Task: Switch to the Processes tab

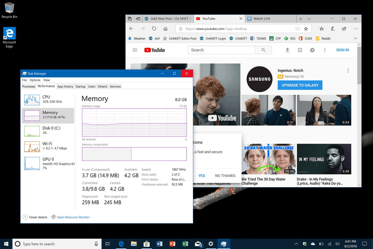Action: coord(28,87)
